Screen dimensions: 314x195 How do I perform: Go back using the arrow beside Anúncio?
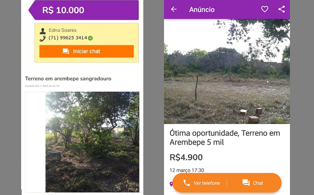[x=174, y=9]
